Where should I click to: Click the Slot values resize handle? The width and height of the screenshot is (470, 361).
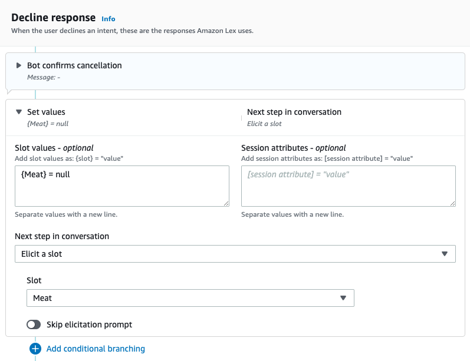click(225, 203)
